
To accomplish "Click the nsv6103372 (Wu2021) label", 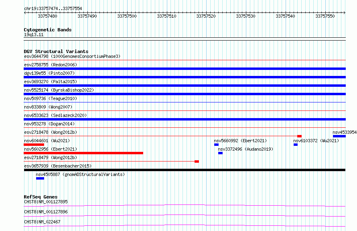I will click(x=316, y=141).
